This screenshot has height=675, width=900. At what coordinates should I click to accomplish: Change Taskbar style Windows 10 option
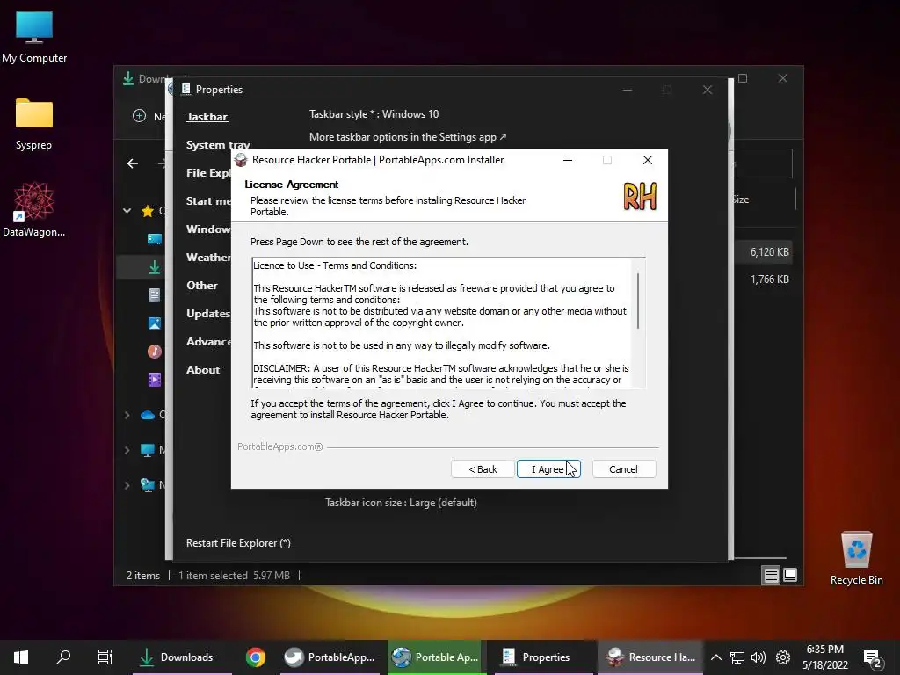point(374,114)
